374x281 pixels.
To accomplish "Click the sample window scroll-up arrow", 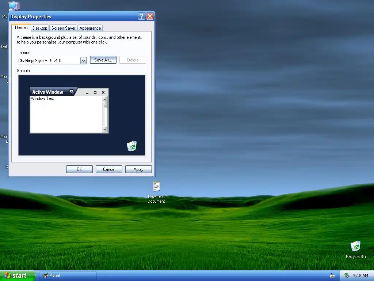I will click(105, 99).
